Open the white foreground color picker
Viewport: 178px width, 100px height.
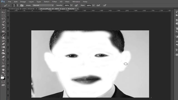2,77
